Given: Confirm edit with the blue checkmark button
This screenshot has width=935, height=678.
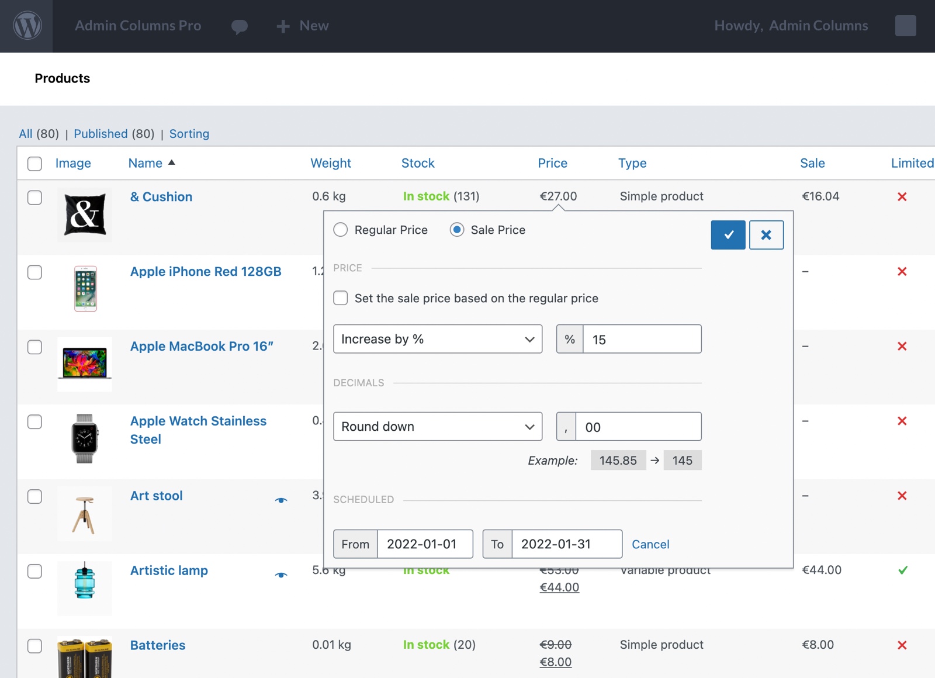Looking at the screenshot, I should [x=728, y=235].
